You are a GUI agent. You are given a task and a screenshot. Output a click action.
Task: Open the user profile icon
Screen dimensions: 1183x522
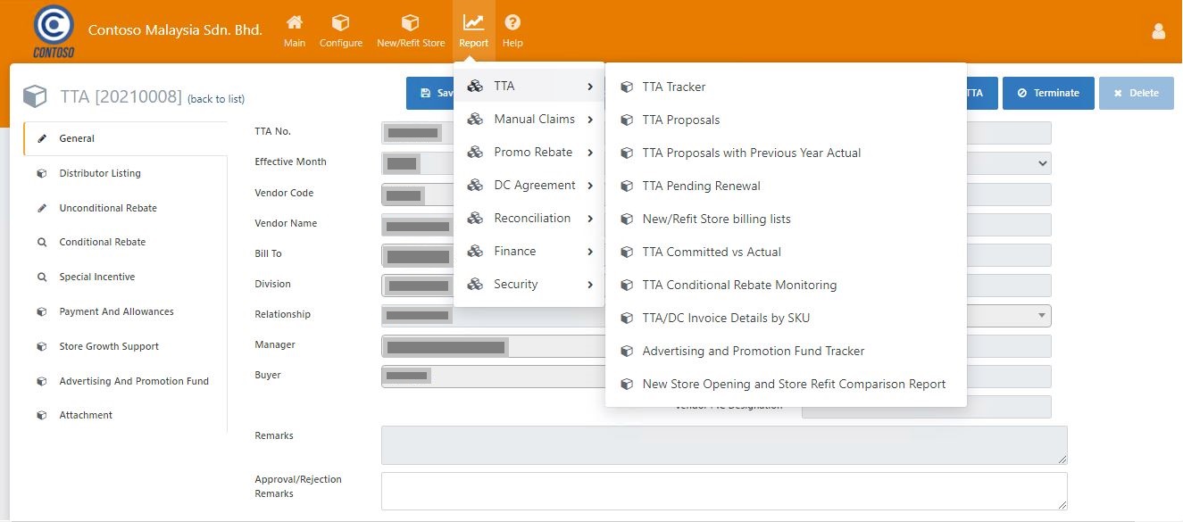[1158, 32]
